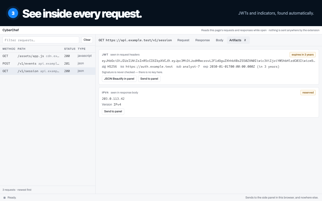This screenshot has width=322, height=201.
Task: Click '3 requests · newest first' footer text
Action: (17, 190)
